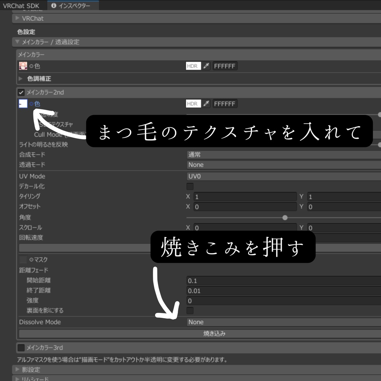Switch to the VRChat SDK tab
Image resolution: width=381 pixels, height=381 pixels.
point(21,6)
